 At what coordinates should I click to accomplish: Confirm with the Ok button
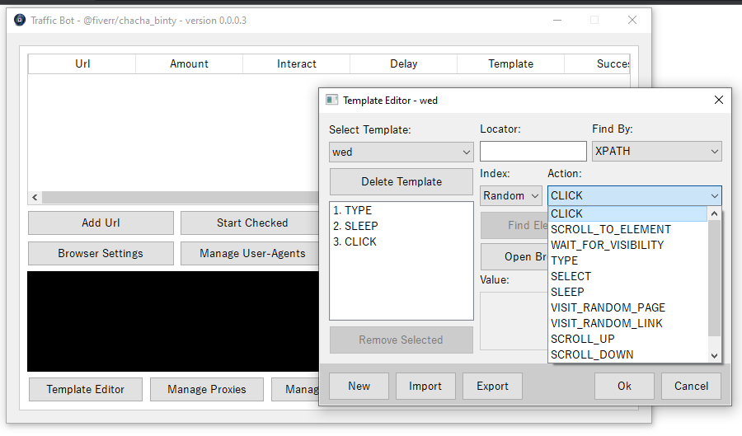tap(624, 386)
